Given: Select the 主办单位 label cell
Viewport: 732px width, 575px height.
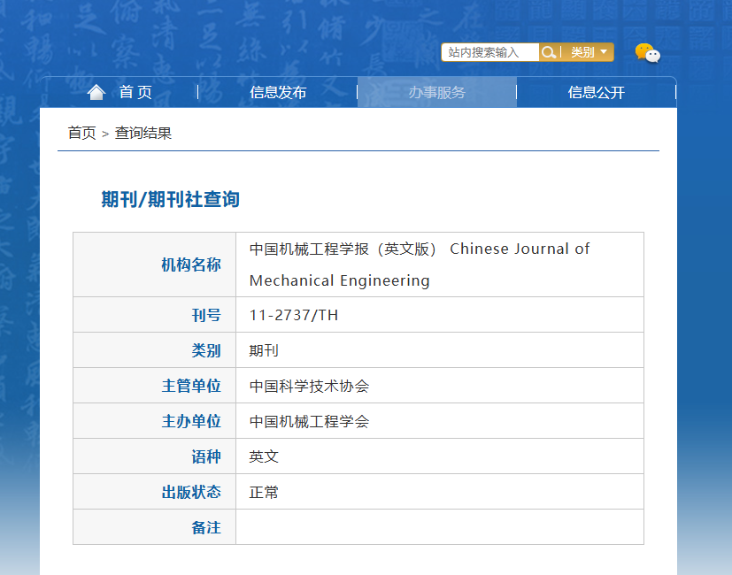Looking at the screenshot, I should (x=154, y=421).
